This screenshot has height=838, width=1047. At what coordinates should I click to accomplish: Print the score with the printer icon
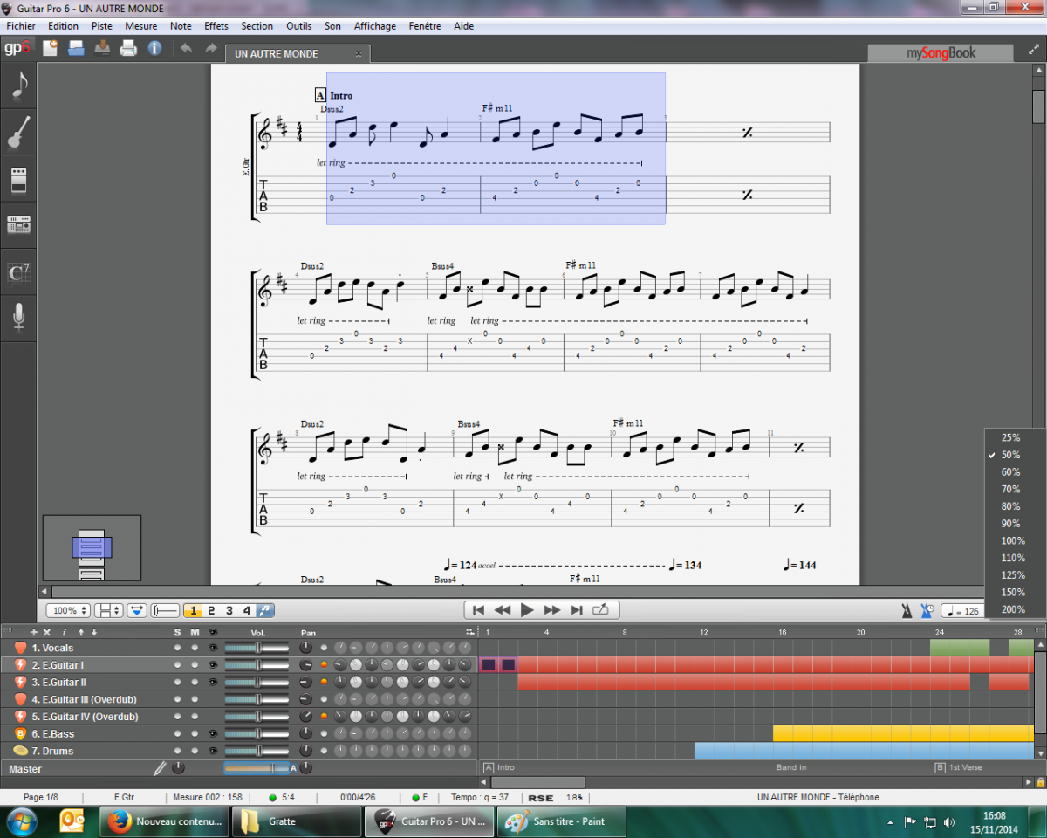click(x=128, y=48)
